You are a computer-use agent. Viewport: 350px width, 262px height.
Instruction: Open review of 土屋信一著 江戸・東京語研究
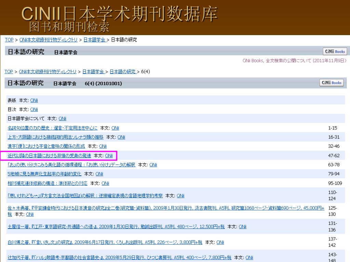(x=116, y=227)
